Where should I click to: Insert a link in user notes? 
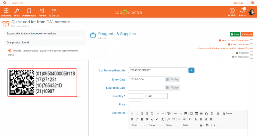pos(175,113)
